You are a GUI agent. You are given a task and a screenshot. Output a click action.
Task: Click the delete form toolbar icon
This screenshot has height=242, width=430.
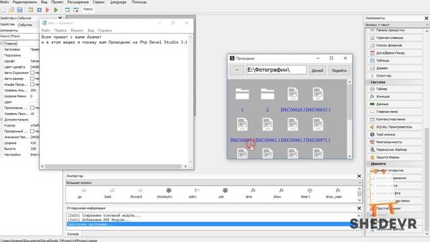[76, 10]
